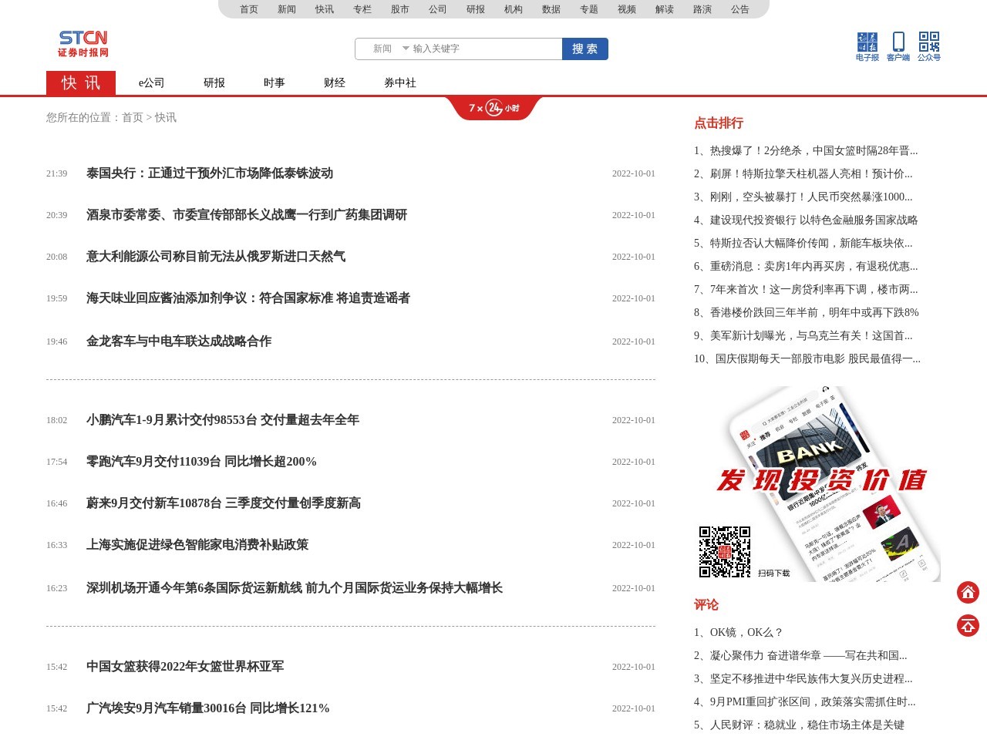Click the floating home icon on the right
The image size is (987, 740).
point(968,593)
